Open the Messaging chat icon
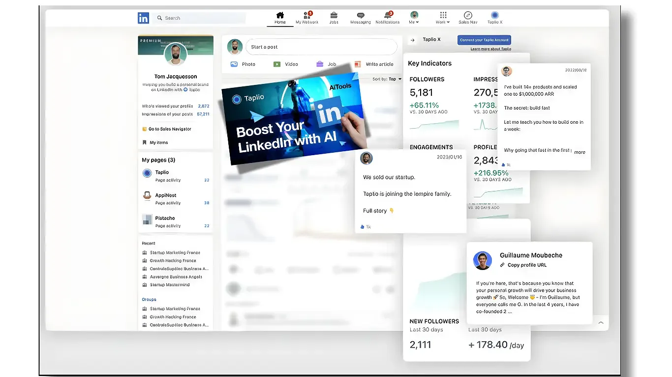 [x=361, y=18]
